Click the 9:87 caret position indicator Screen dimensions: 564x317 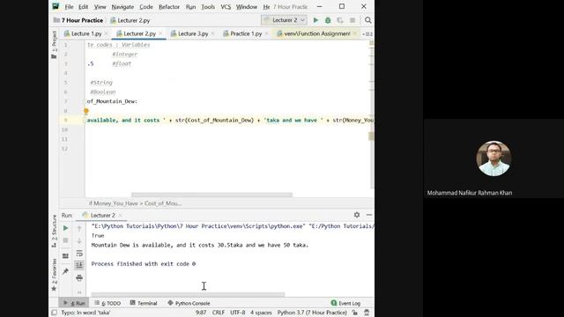[x=201, y=313]
